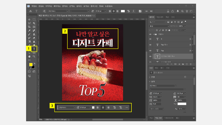222x125 pixels.
Task: Delete layer using the trash icon
Action: pos(191,64)
